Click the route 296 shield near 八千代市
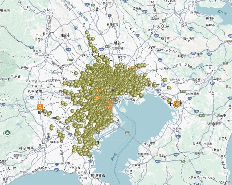 point(164,85)
